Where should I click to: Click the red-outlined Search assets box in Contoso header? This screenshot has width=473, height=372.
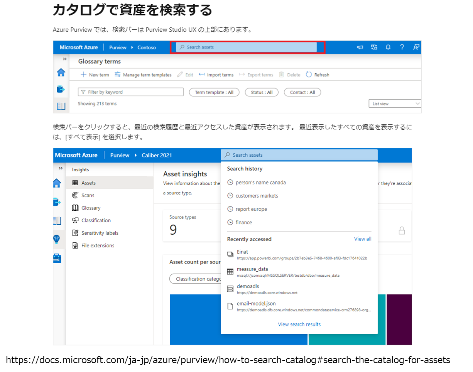(x=247, y=47)
